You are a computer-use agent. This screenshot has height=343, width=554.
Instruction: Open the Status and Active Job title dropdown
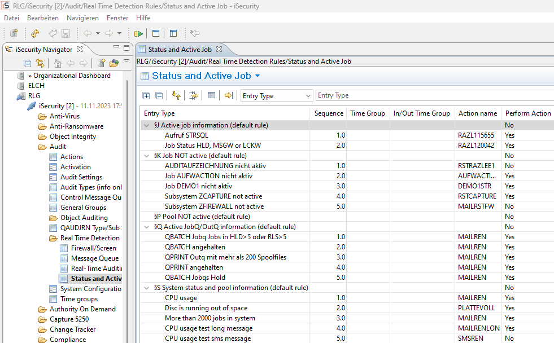pos(258,76)
